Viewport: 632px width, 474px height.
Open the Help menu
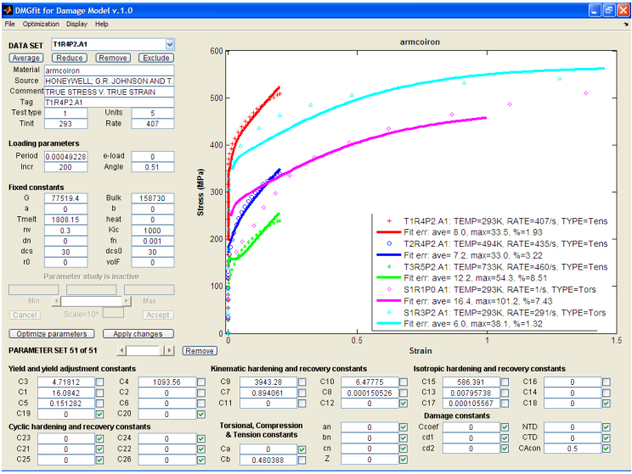click(102, 25)
